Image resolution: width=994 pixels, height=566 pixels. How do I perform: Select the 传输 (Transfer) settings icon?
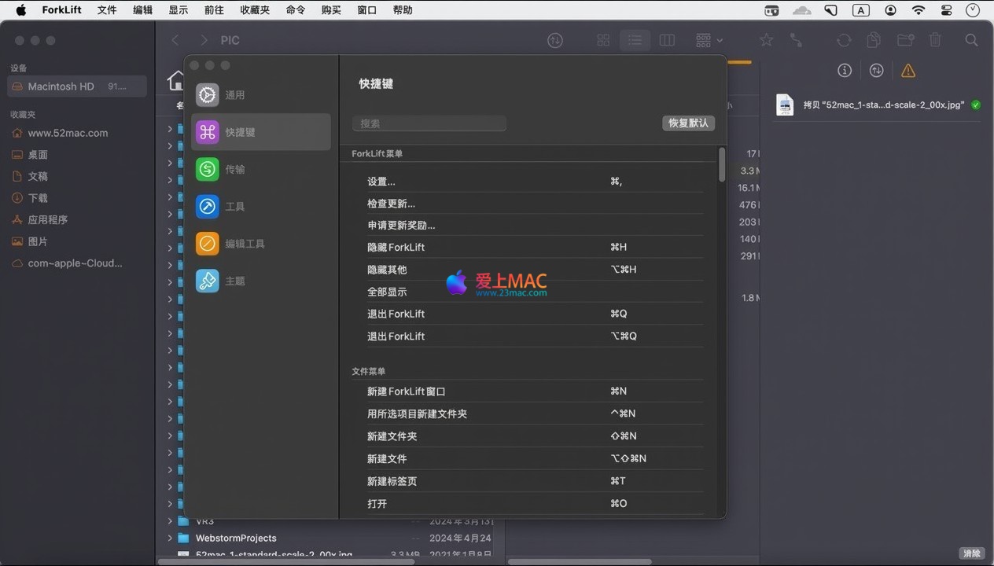(x=208, y=169)
